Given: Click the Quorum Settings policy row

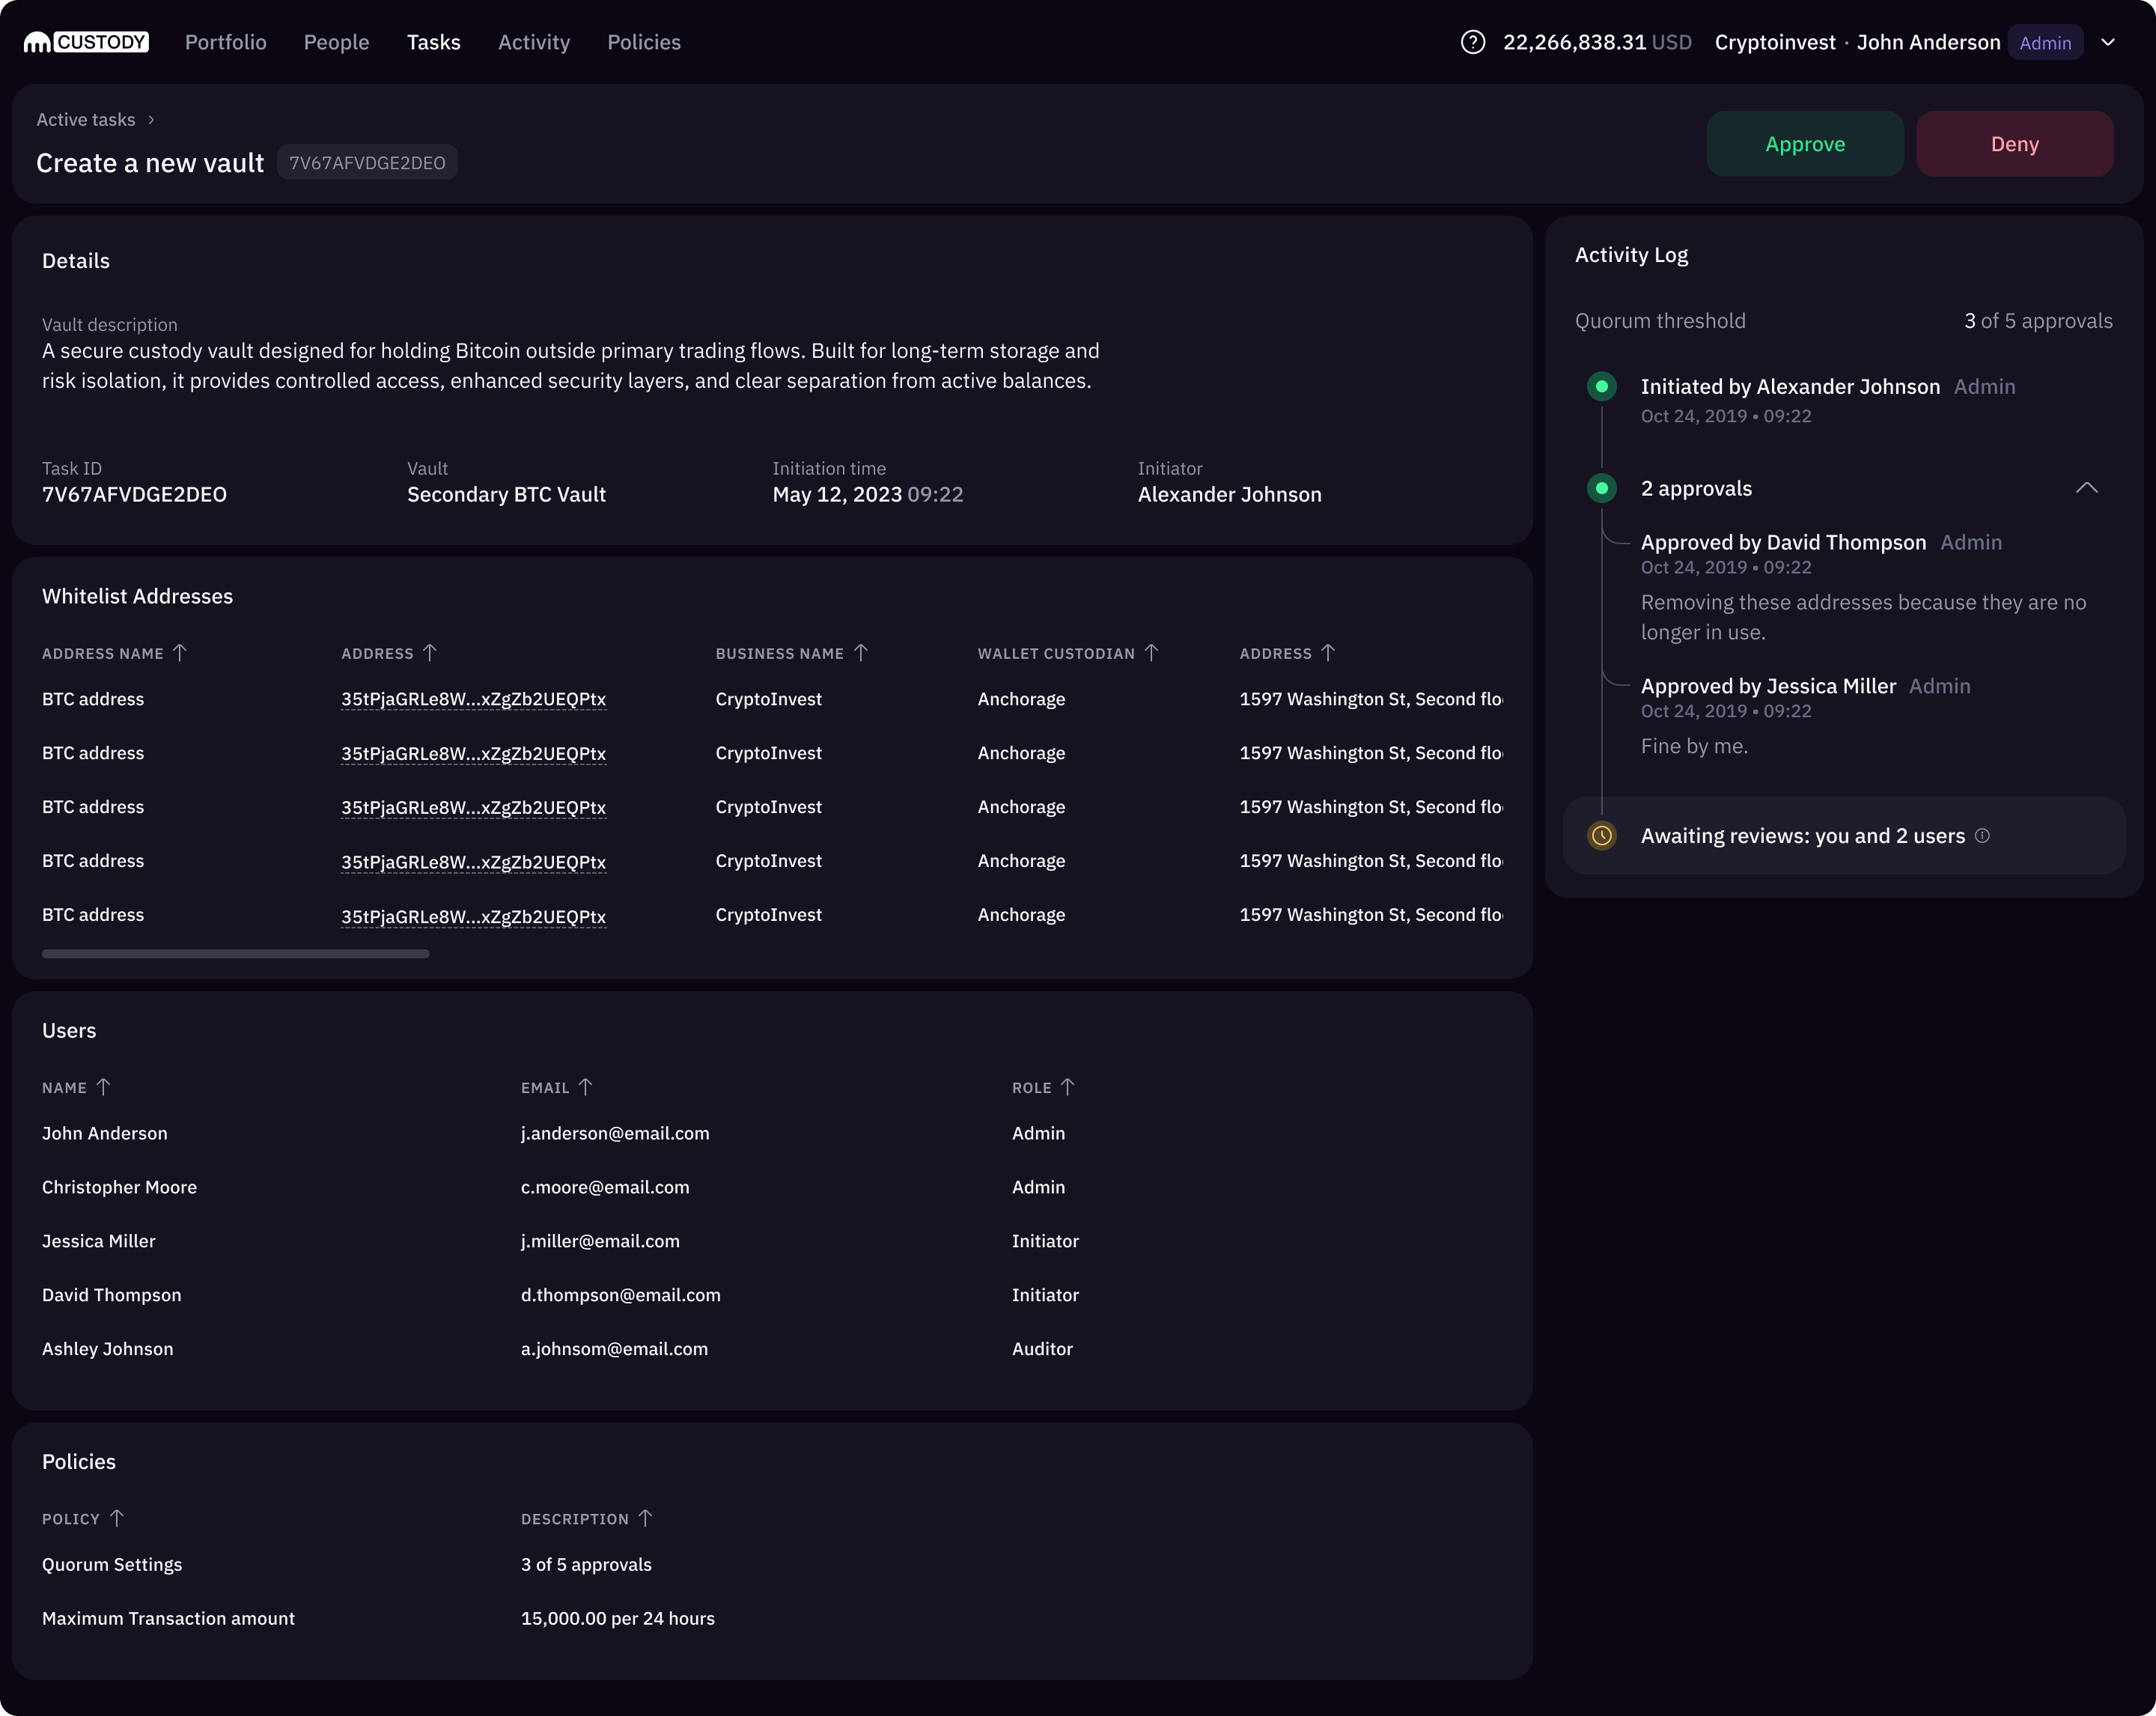Looking at the screenshot, I should click(x=772, y=1564).
